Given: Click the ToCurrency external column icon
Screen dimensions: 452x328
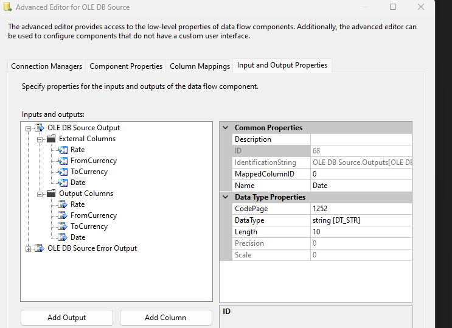Looking at the screenshot, I should [x=63, y=172].
